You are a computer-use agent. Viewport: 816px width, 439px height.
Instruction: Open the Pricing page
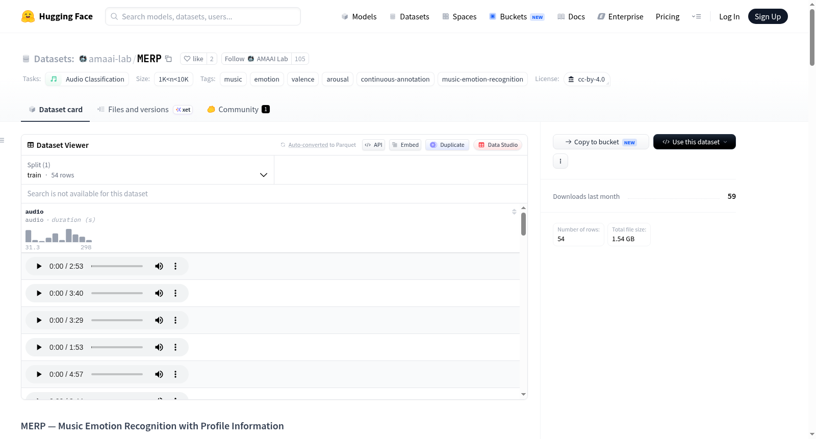(668, 16)
